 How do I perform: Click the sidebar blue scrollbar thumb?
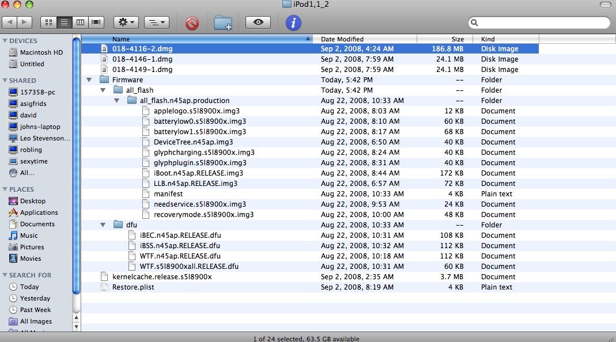click(76, 165)
